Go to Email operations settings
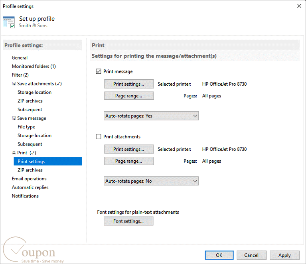 29,179
